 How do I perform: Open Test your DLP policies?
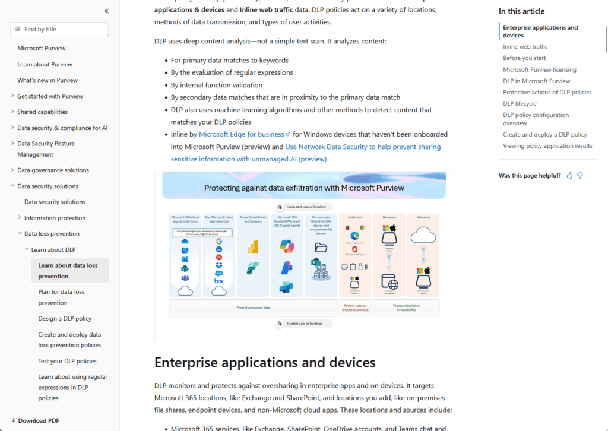point(67,361)
